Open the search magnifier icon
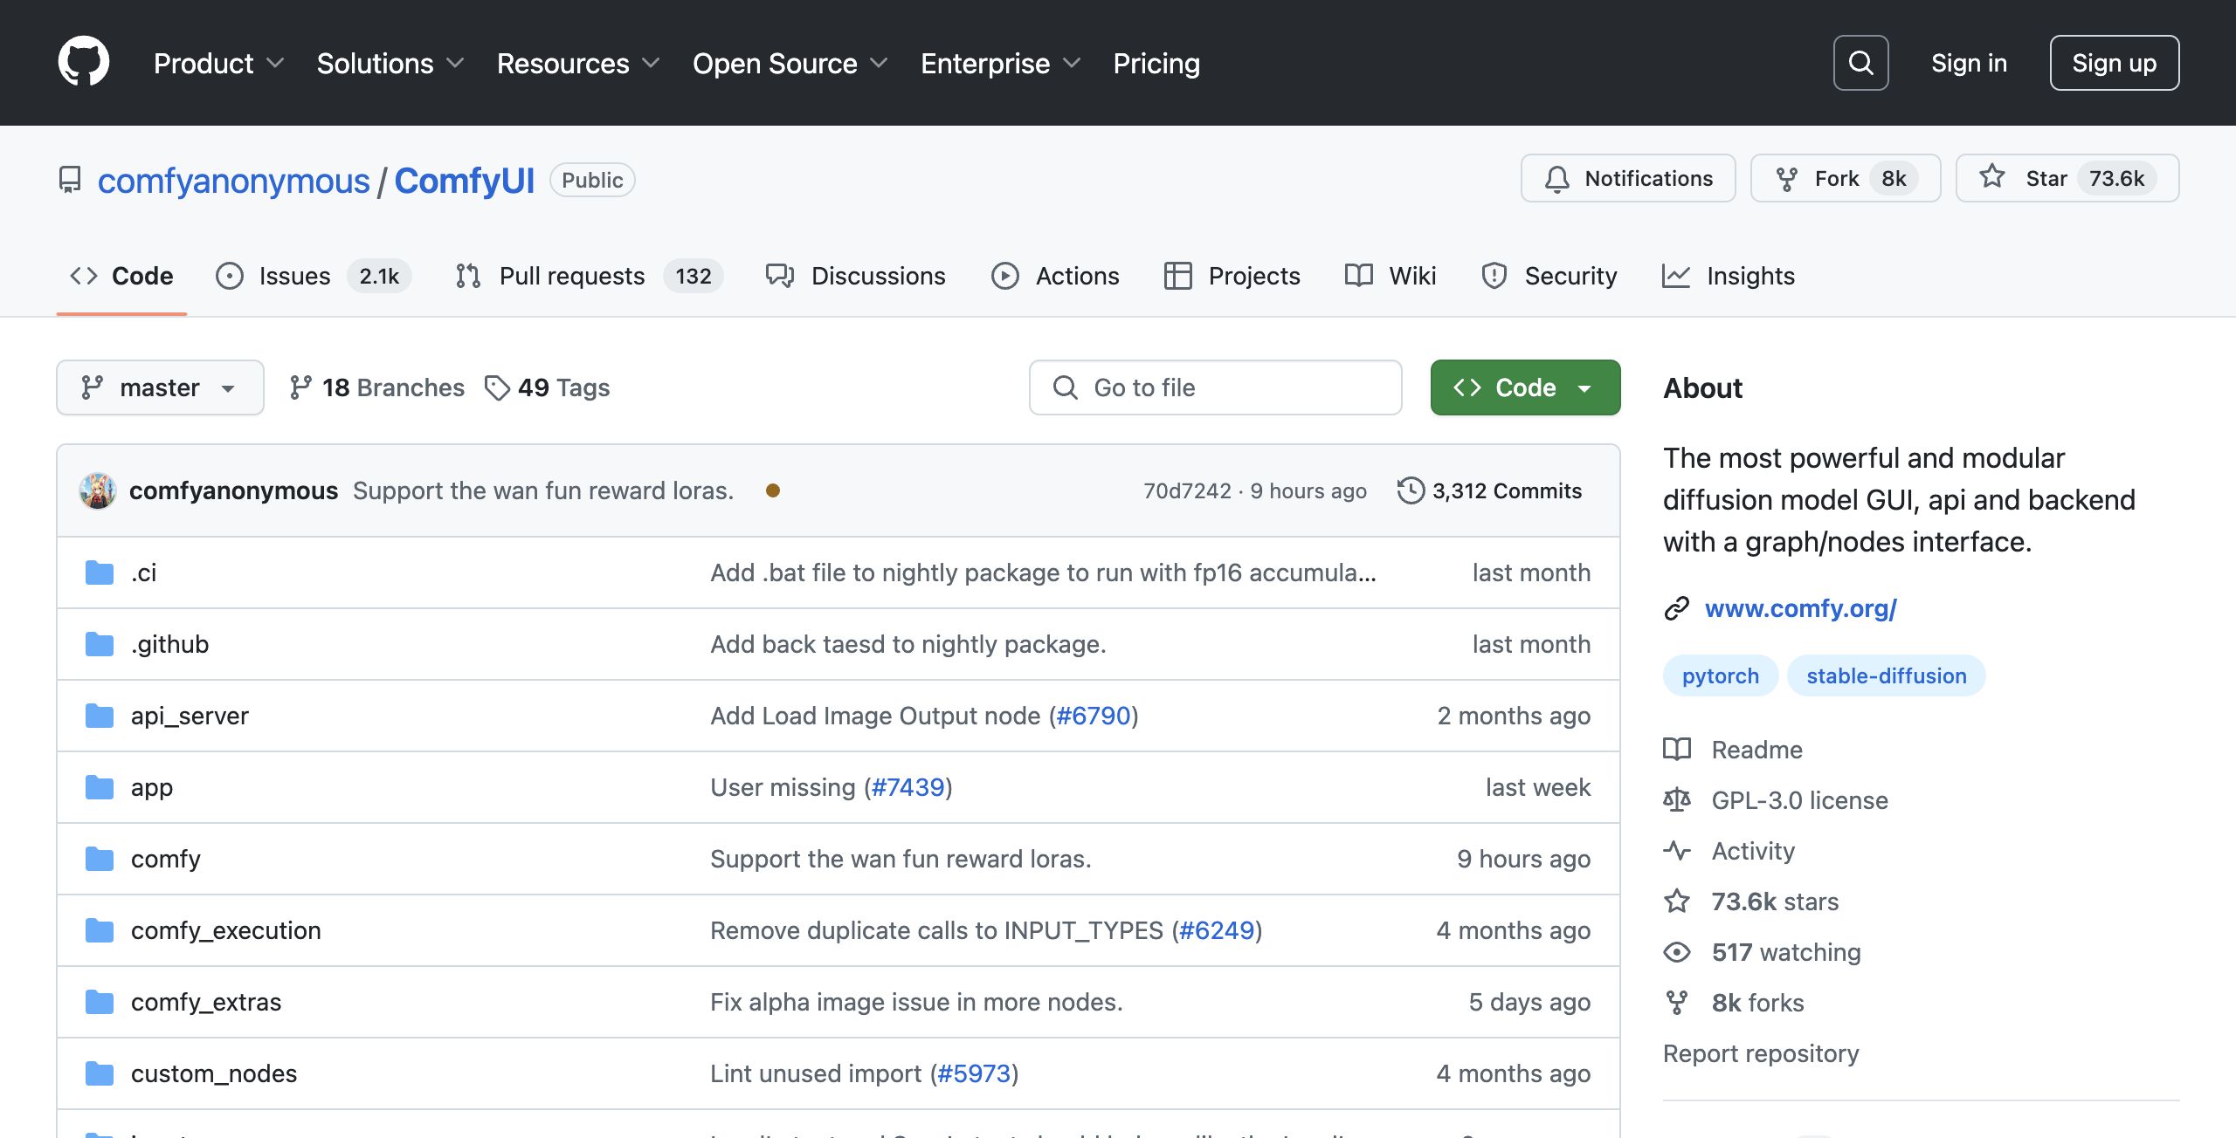Viewport: 2236px width, 1138px height. click(x=1860, y=63)
